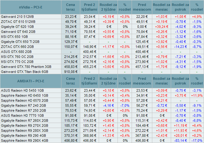This screenshot has width=204, height=143.
Task: Click 'ASUS GTX 680 2GB' product name
Action: click(16, 52)
